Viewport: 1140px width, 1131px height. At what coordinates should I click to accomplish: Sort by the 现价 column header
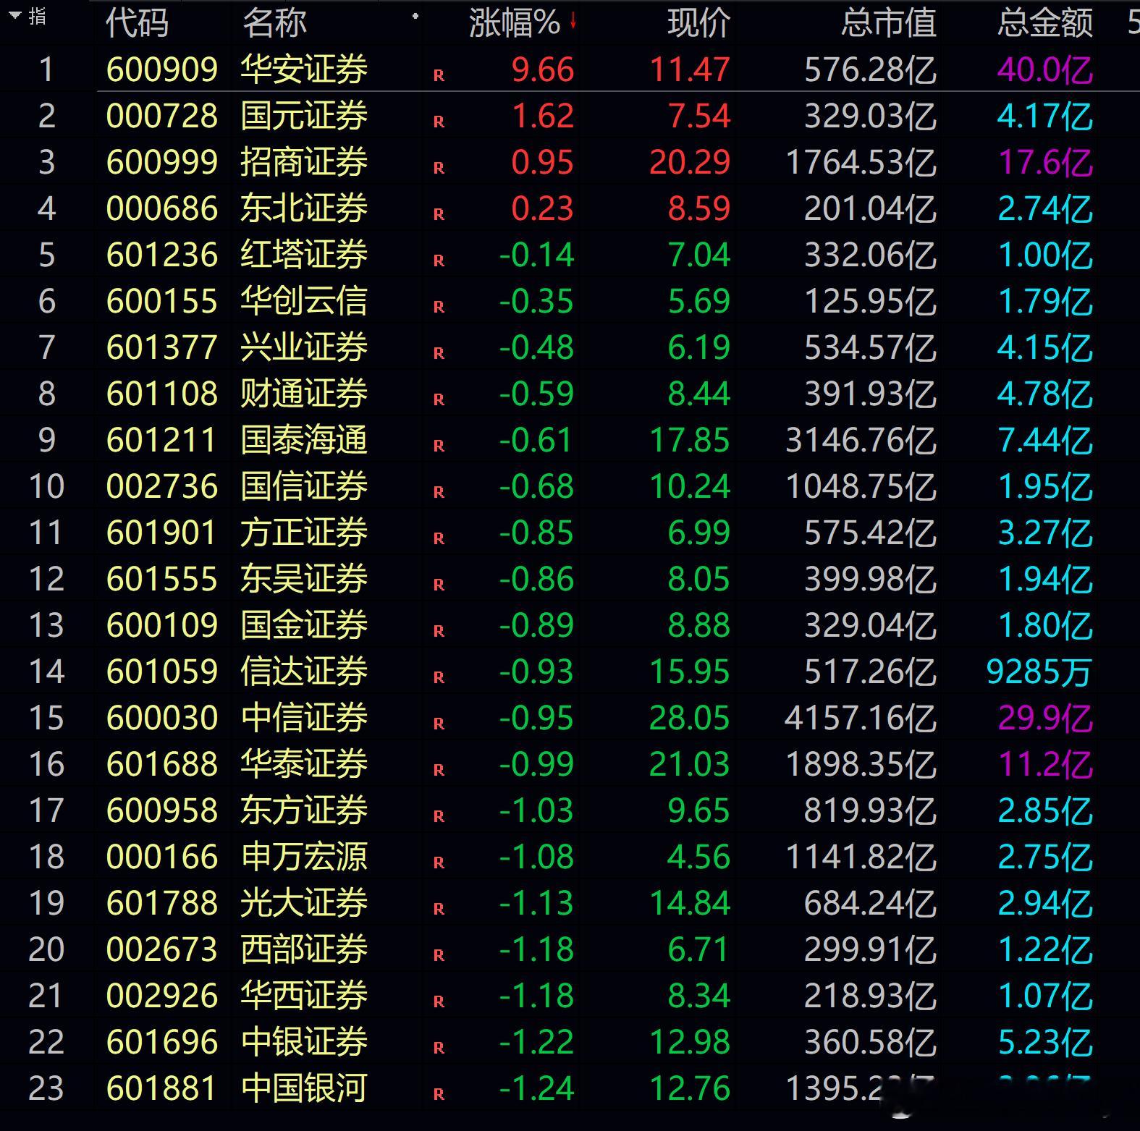[x=698, y=22]
